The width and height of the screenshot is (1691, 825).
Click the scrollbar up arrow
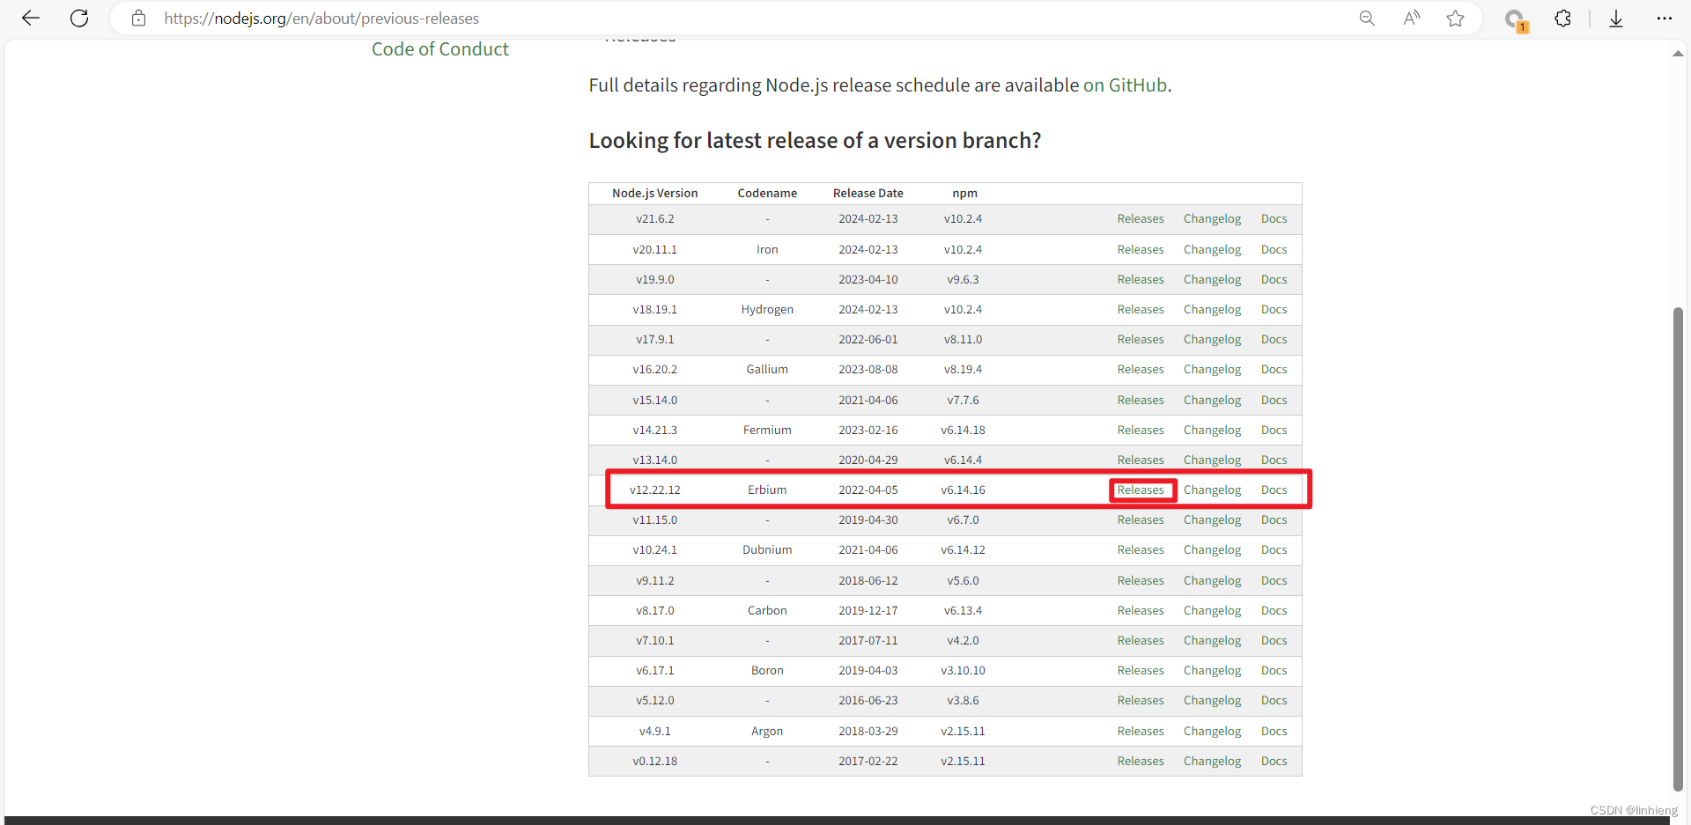coord(1678,54)
